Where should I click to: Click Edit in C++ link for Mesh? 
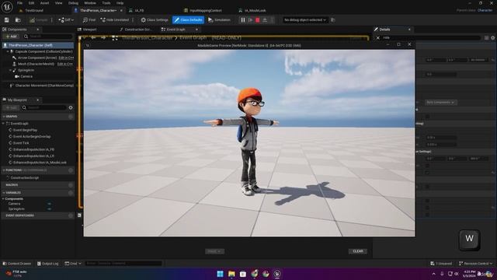[x=65, y=64]
